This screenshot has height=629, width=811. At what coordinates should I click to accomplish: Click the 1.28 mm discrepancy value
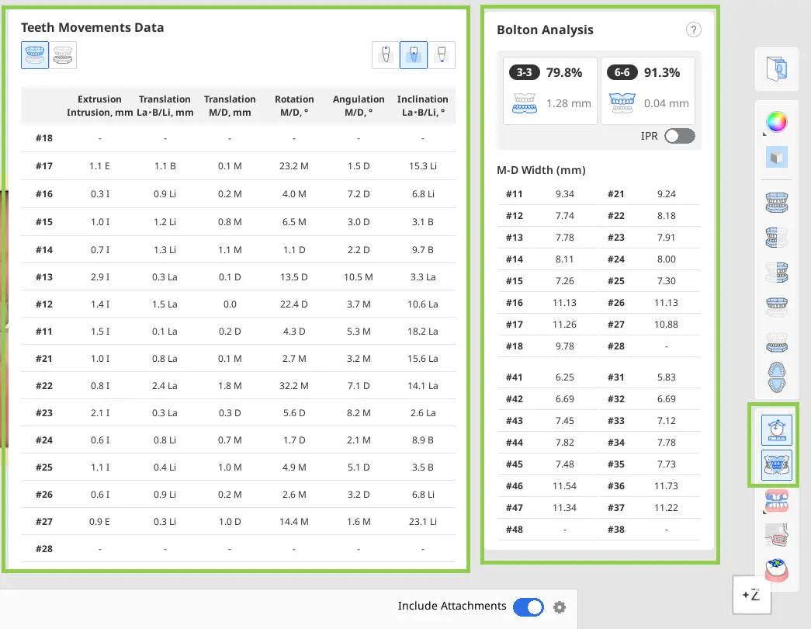coord(568,103)
